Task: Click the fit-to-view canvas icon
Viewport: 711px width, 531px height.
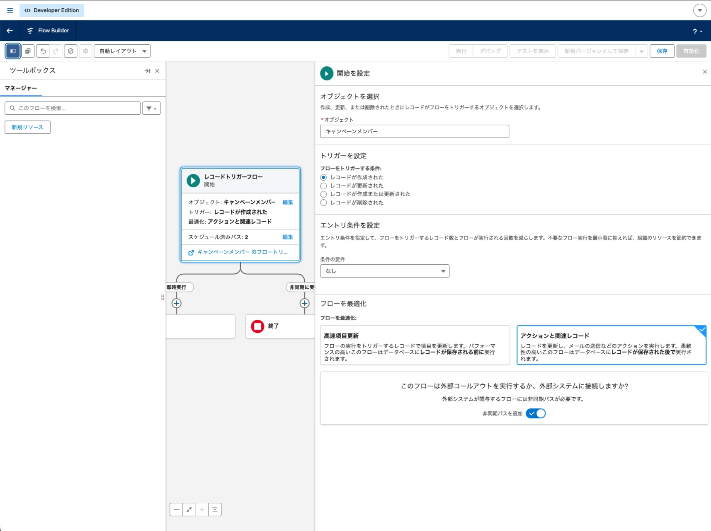Action: (x=189, y=509)
